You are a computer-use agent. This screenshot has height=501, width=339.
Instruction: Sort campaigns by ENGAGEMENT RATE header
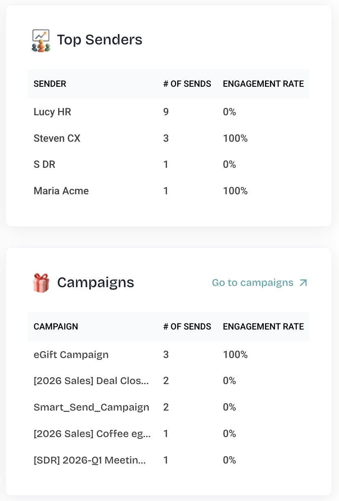click(263, 327)
